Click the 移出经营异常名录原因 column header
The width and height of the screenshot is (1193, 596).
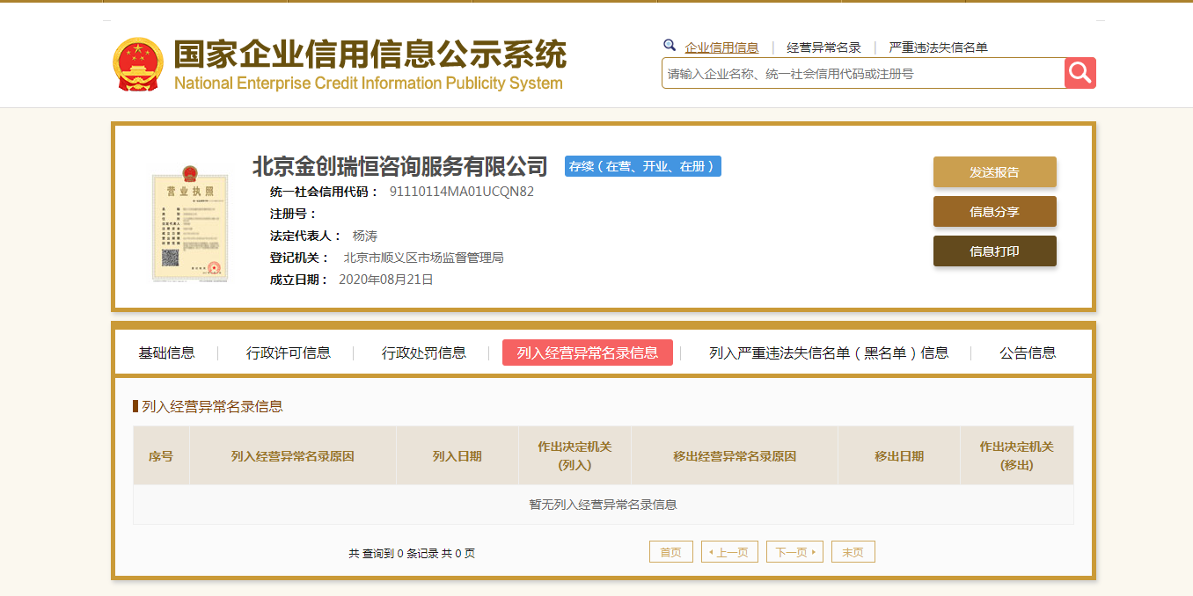(735, 456)
